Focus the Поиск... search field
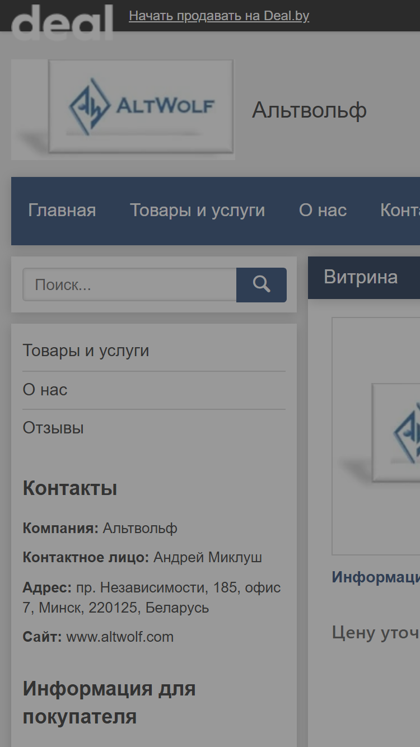 [x=129, y=284]
